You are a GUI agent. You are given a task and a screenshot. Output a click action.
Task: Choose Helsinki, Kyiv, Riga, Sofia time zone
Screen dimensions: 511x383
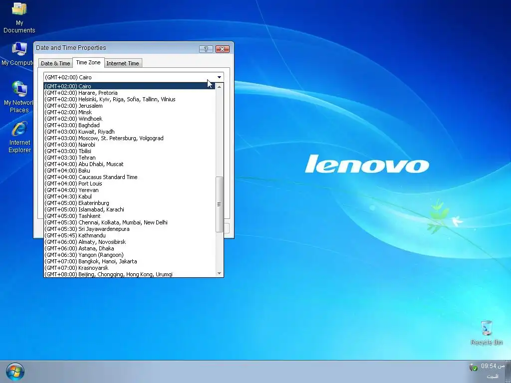coord(129,99)
